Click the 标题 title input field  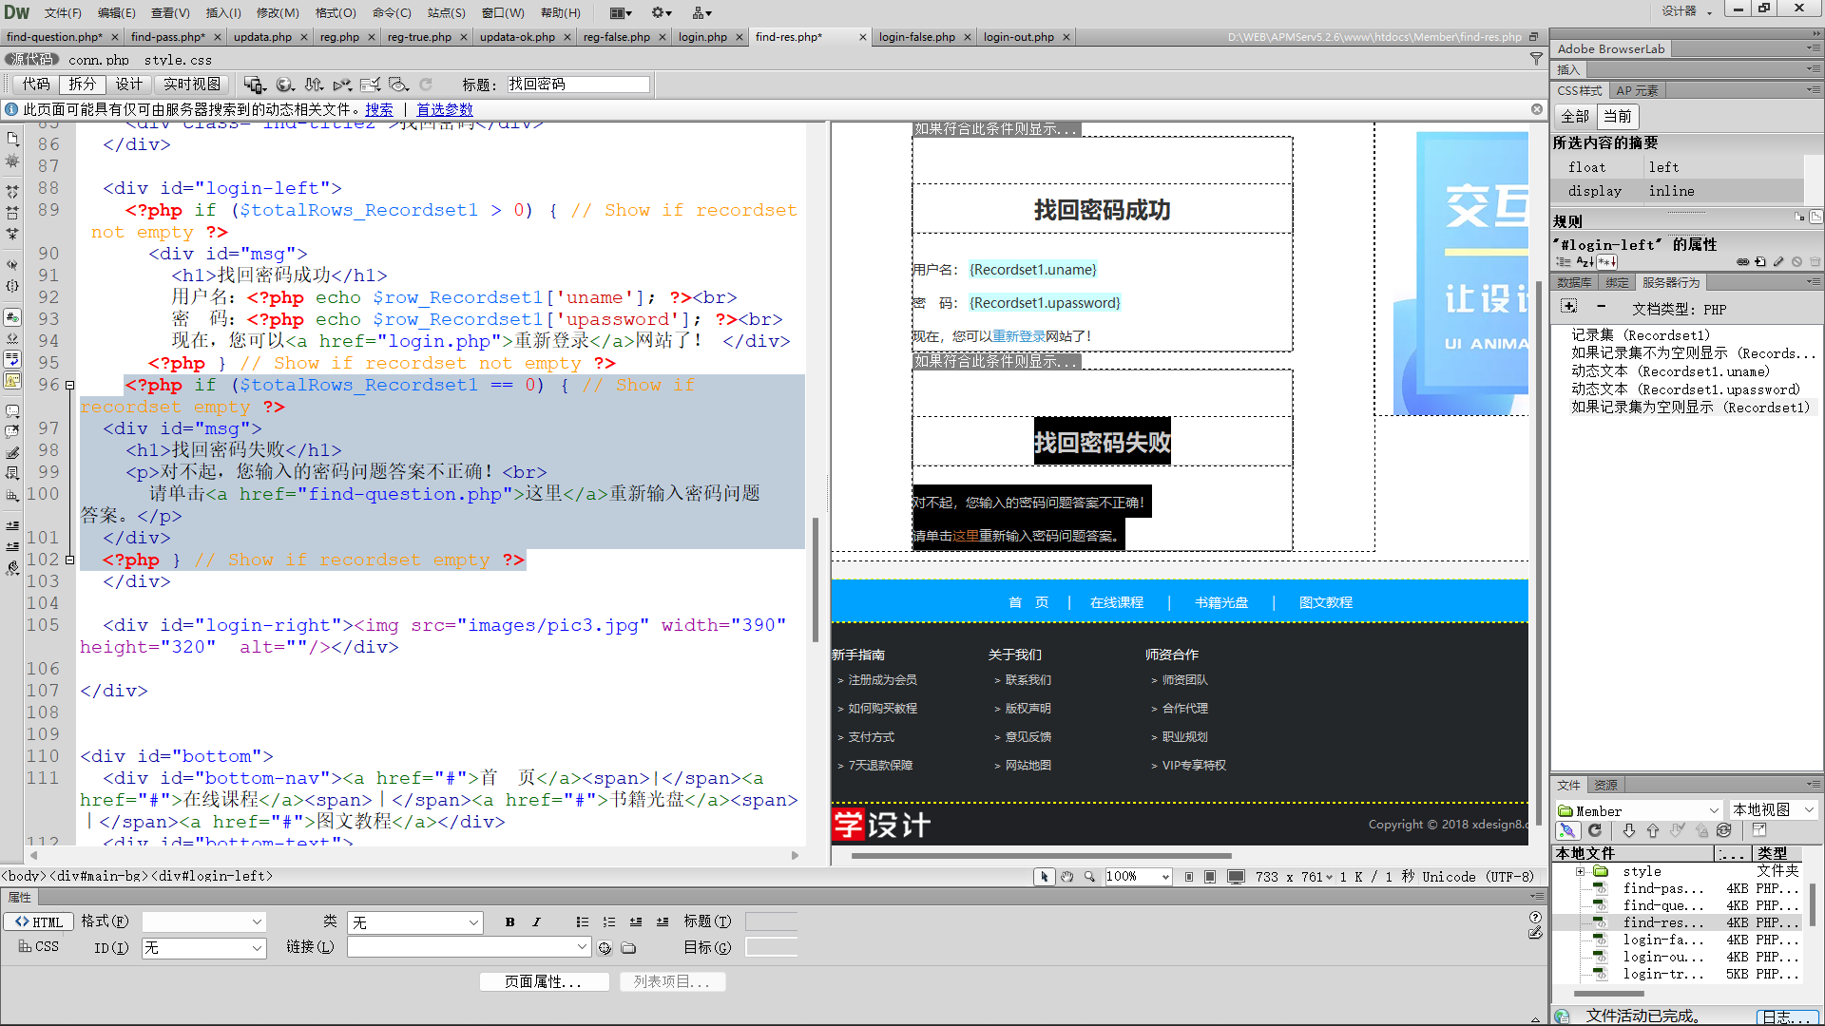click(x=578, y=85)
